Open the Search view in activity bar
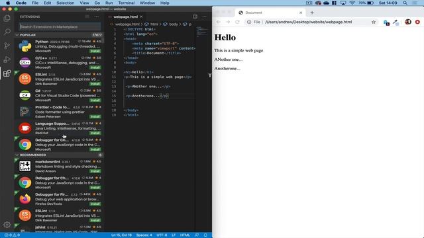The height and width of the screenshot is (238, 424). click(x=7, y=32)
